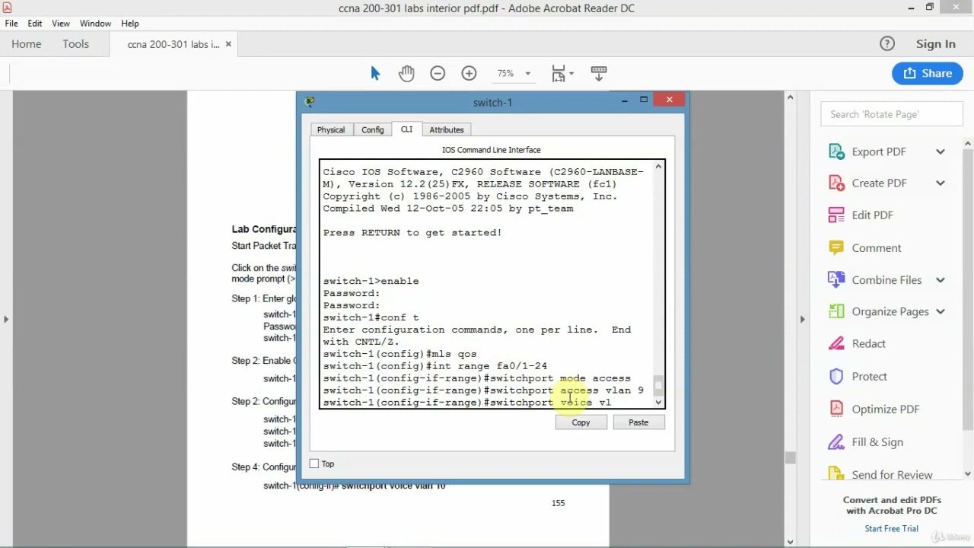
Task: Click the scrolling mode toolbar icon
Action: 599,73
